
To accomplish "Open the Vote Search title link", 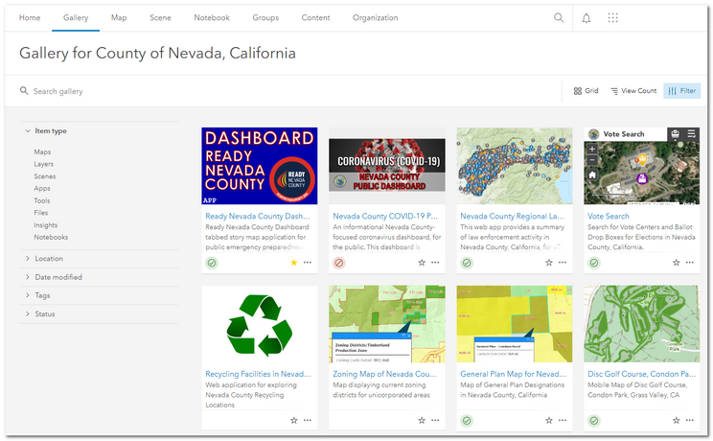I will [x=609, y=217].
